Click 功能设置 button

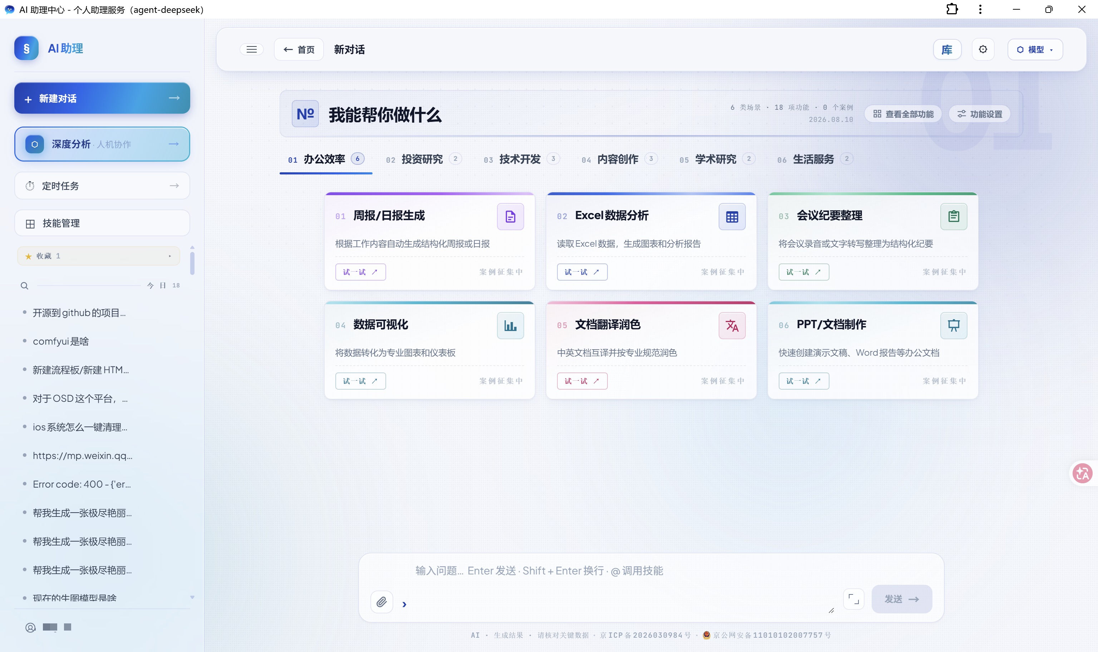pos(979,114)
